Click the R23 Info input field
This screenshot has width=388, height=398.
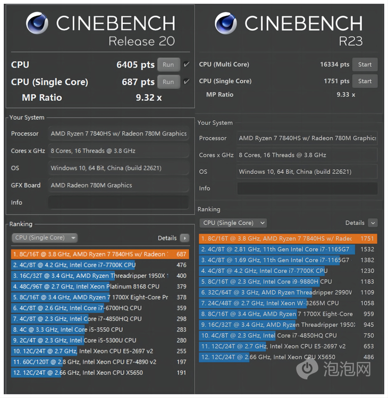(x=307, y=188)
